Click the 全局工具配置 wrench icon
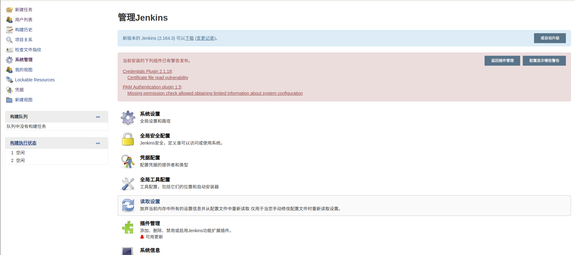This screenshot has width=575, height=255. tap(128, 184)
